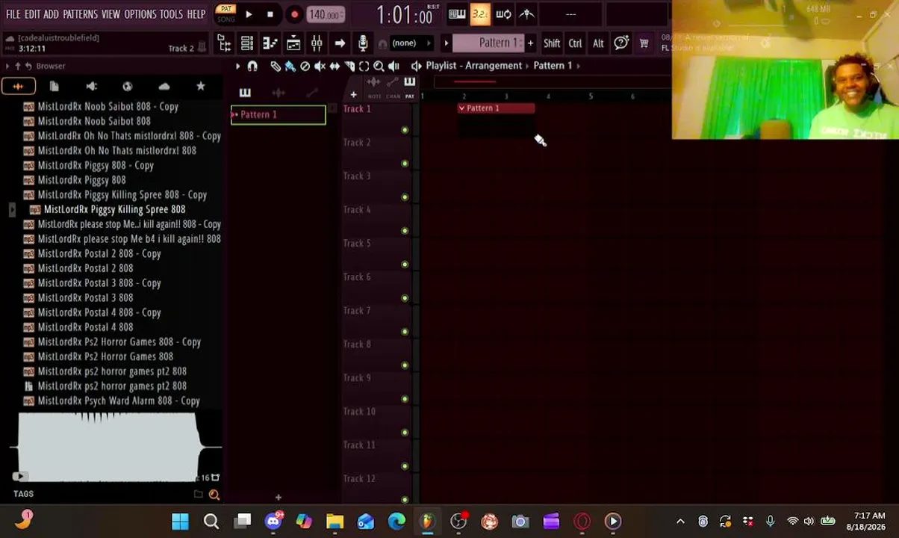The image size is (899, 538).
Task: Select the Draw pencil tool in playlist
Action: pyautogui.click(x=276, y=66)
